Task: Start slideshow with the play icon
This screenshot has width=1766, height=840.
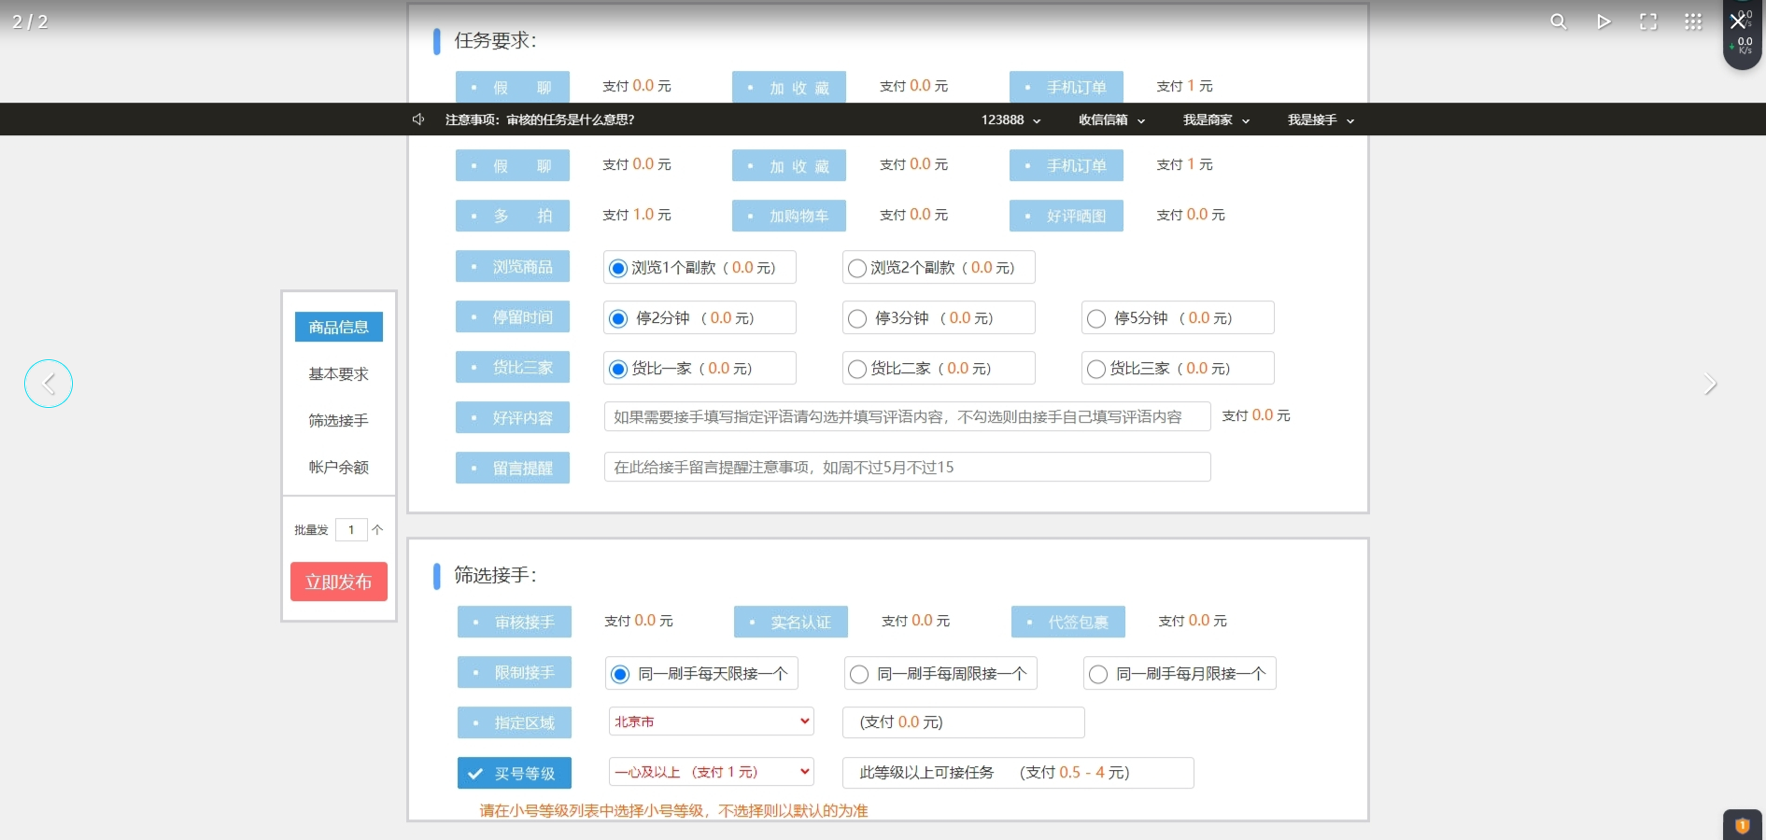Action: pos(1604,21)
